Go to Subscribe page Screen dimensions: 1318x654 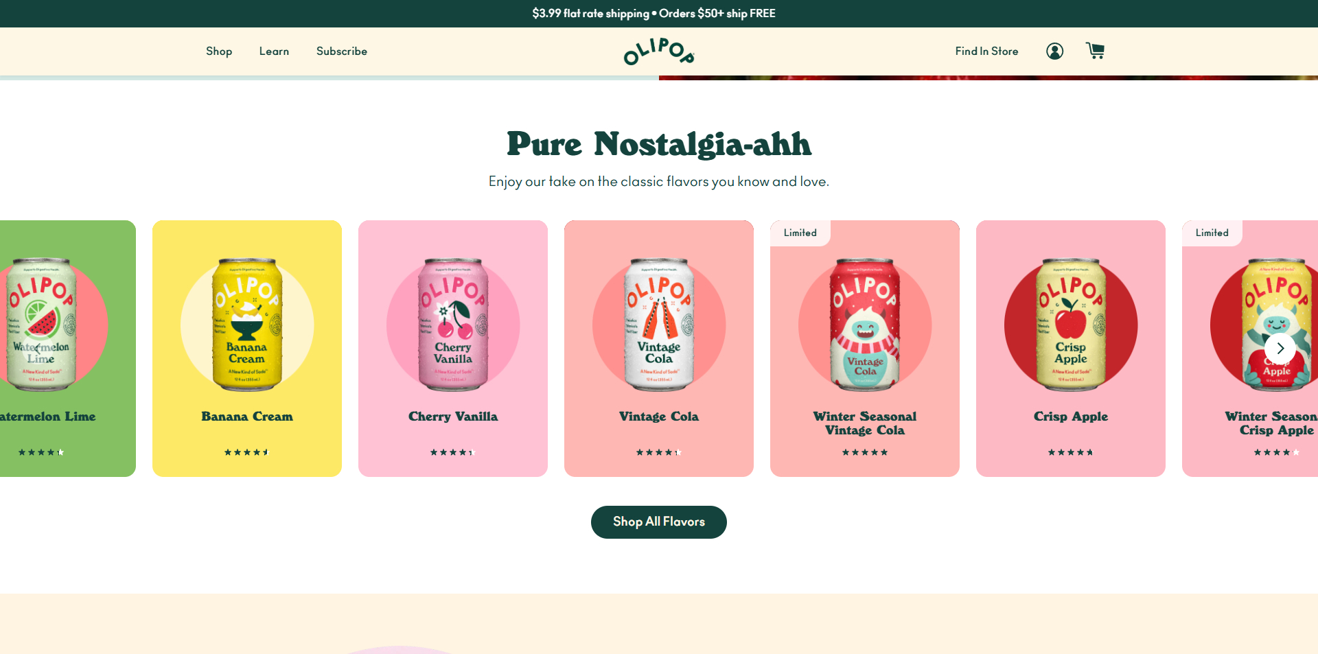tap(342, 51)
